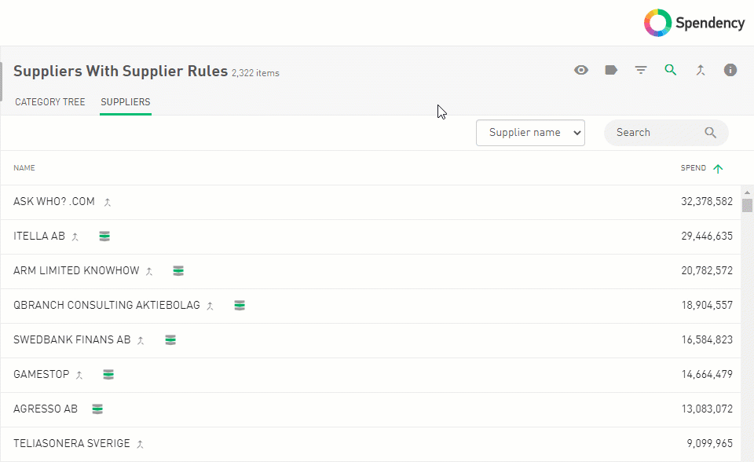754x462 pixels.
Task: Toggle the eye visibility icon in header
Action: (x=581, y=70)
